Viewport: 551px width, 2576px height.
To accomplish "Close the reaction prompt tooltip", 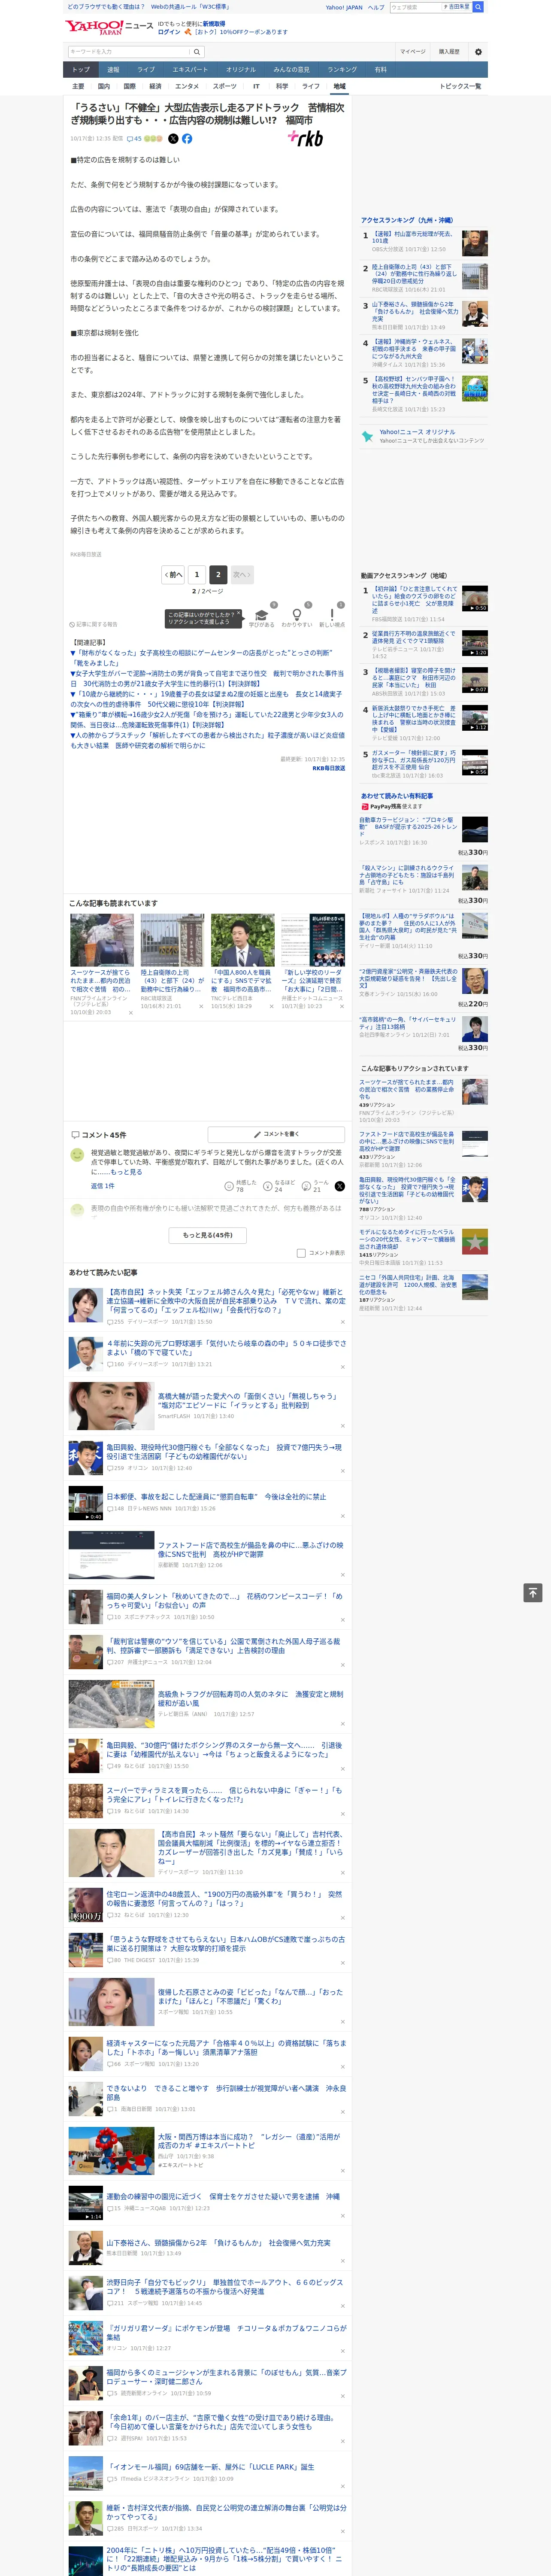I will coord(239,614).
